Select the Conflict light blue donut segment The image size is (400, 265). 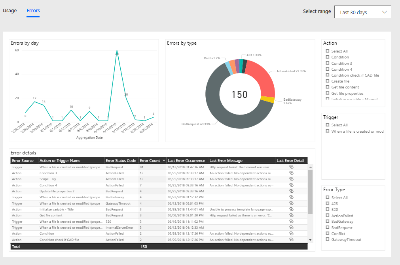pyautogui.click(x=229, y=68)
